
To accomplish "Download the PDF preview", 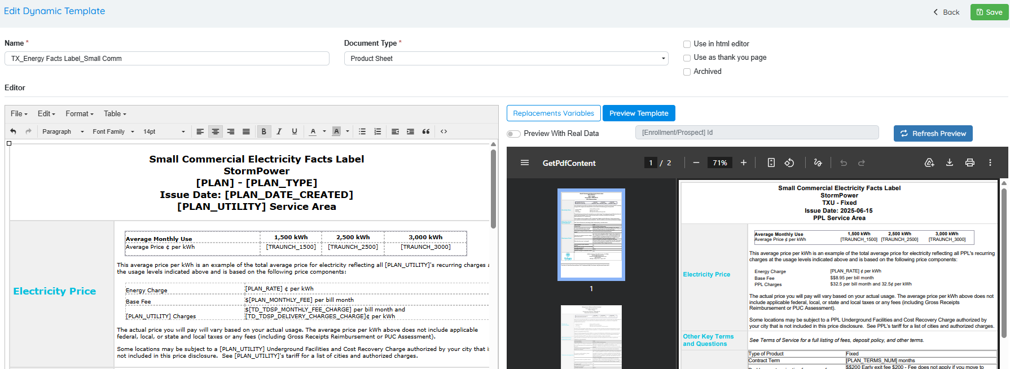I will click(950, 162).
